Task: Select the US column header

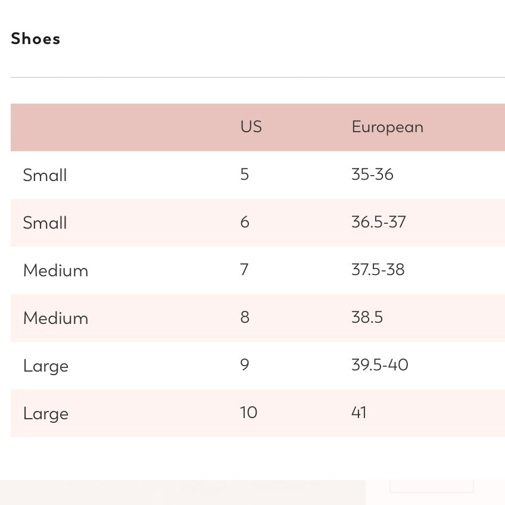Action: [251, 127]
